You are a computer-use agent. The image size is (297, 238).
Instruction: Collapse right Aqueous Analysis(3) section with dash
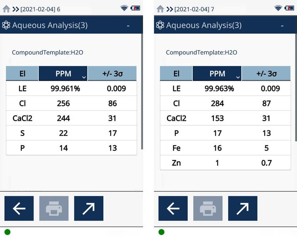[282, 26]
